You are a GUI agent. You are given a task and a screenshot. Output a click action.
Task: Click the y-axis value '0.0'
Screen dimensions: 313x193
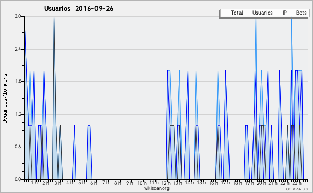18,179
